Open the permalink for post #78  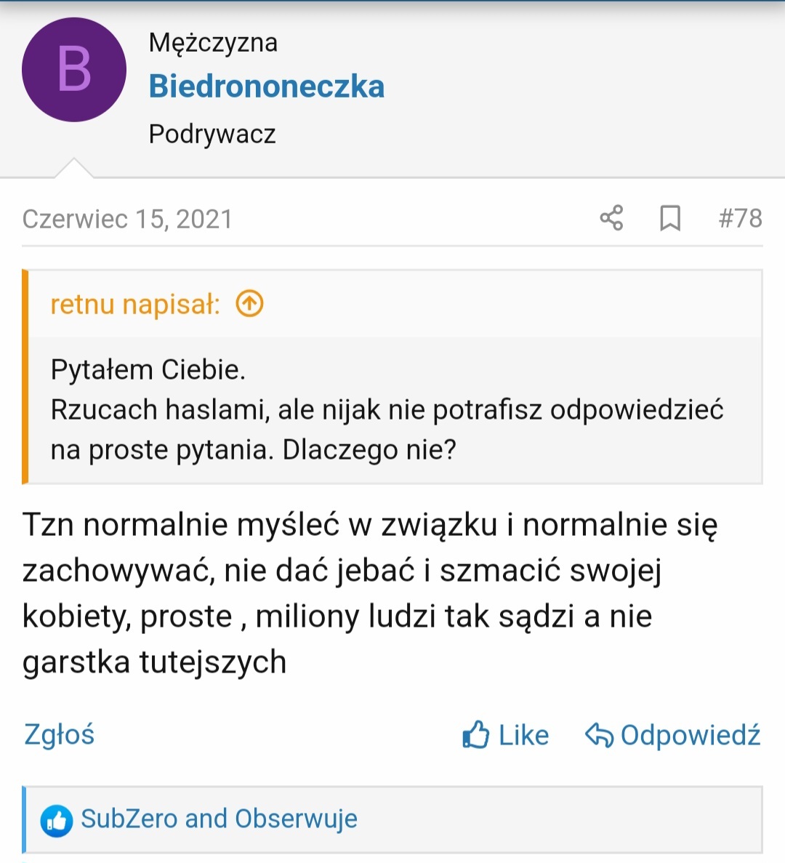[x=741, y=218]
